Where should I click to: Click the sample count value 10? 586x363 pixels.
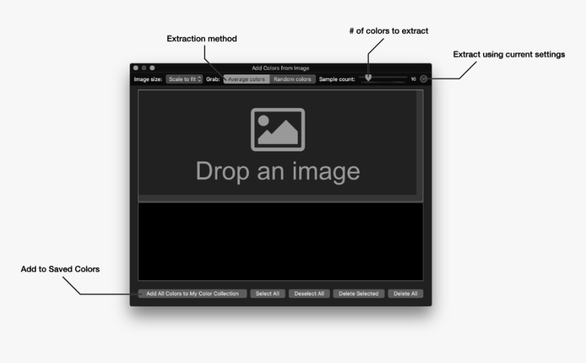413,79
